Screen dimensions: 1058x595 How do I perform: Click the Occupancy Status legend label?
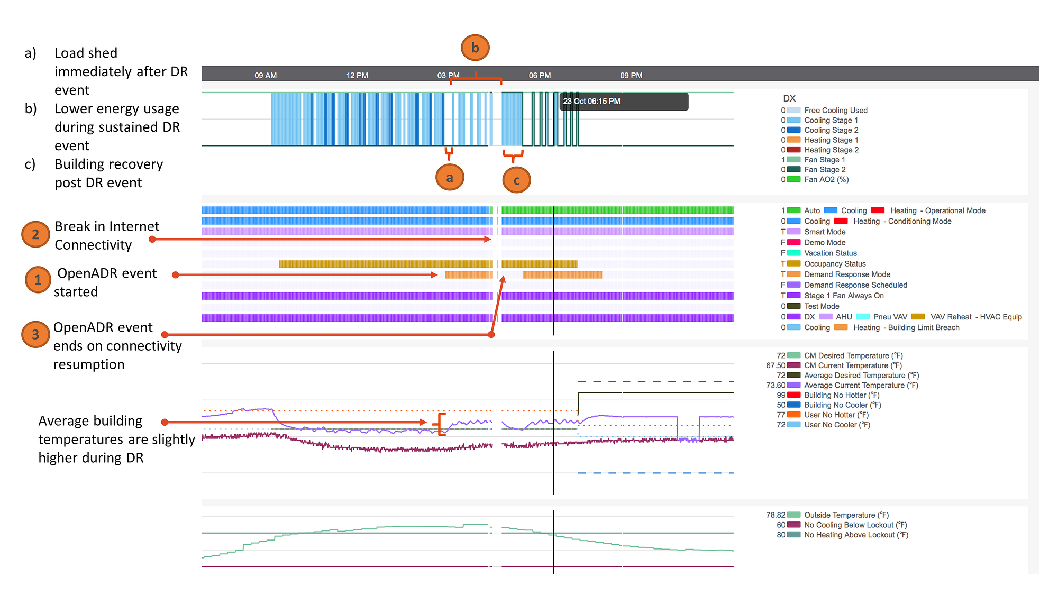tap(835, 264)
